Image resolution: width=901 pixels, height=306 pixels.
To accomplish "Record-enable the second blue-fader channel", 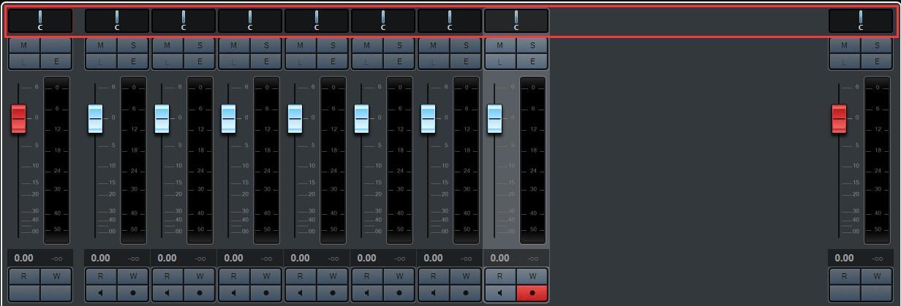I will click(199, 294).
